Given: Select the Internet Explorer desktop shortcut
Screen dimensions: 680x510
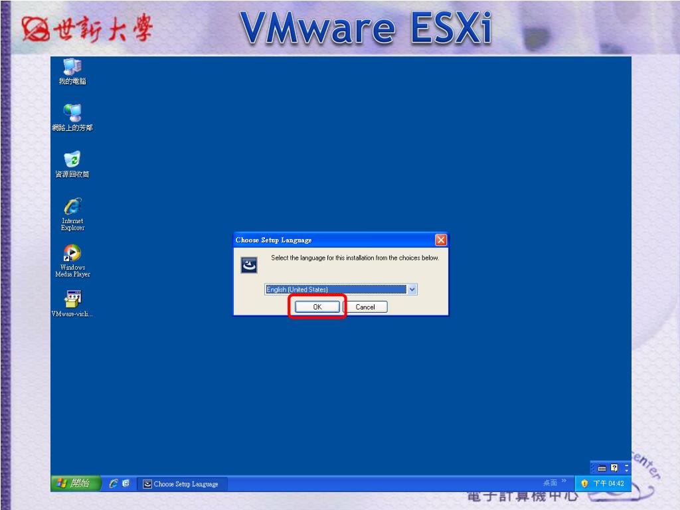Looking at the screenshot, I should coord(72,214).
